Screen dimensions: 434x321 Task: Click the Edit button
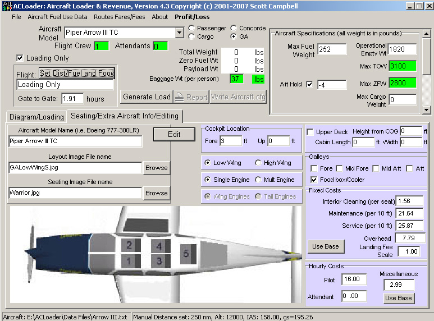click(174, 134)
